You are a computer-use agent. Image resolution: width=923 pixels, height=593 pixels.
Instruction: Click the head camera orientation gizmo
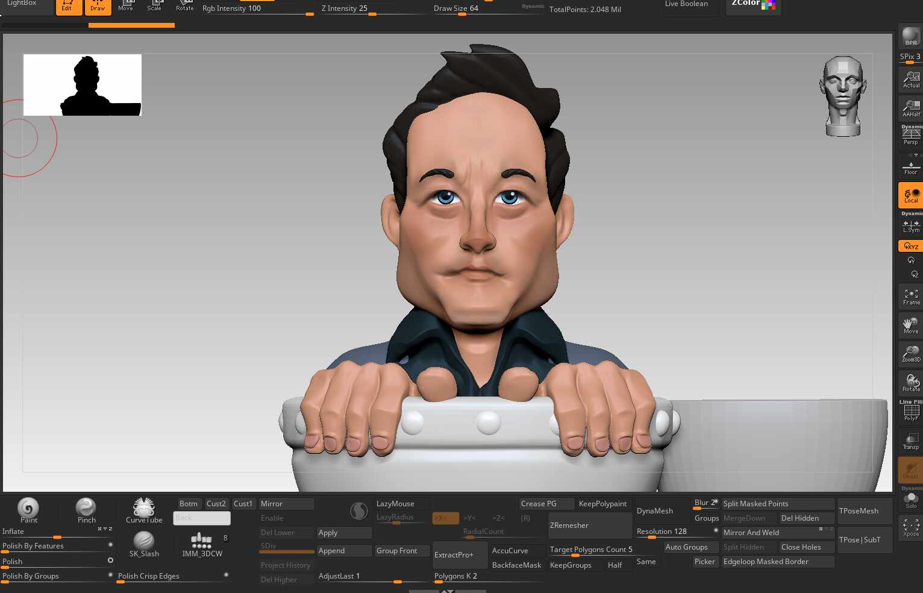pyautogui.click(x=843, y=96)
